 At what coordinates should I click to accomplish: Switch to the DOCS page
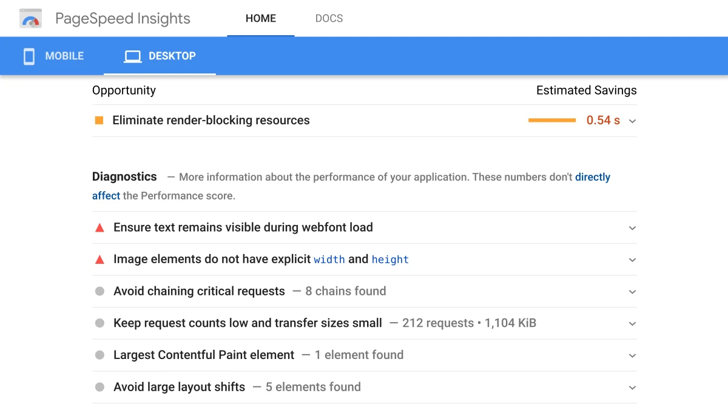click(329, 18)
